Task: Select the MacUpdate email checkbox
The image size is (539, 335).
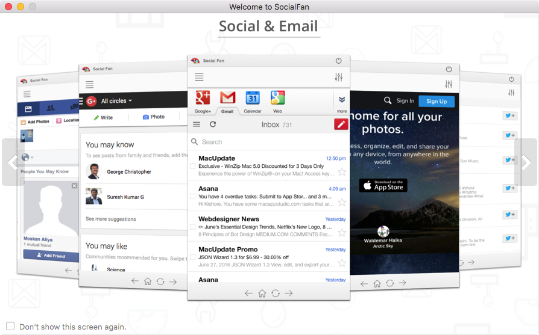Action: 192,167
